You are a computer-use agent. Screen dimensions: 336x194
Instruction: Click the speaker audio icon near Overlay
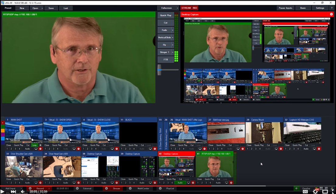[297, 188]
